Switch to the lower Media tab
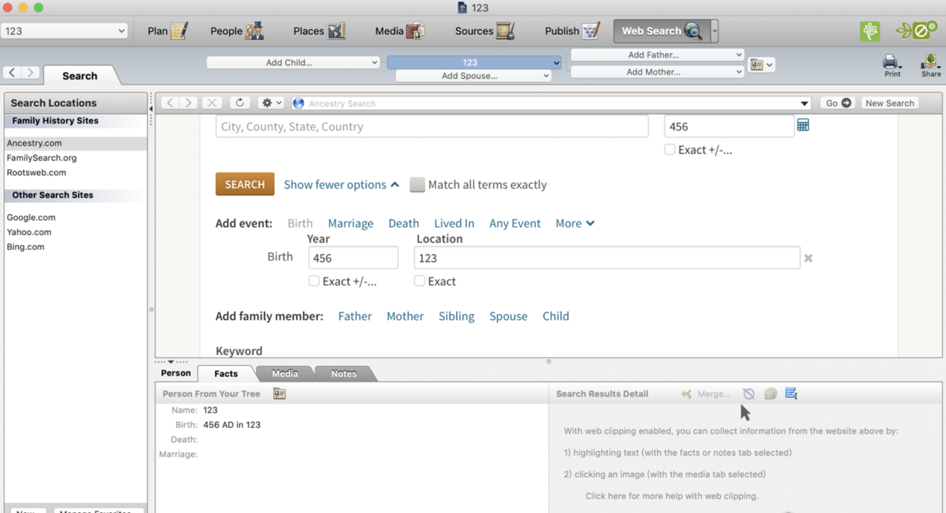The height and width of the screenshot is (513, 946). pos(285,374)
